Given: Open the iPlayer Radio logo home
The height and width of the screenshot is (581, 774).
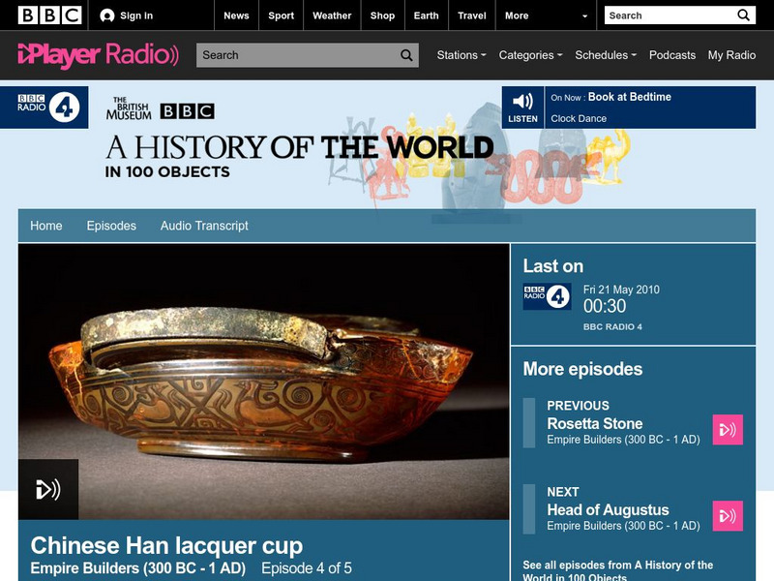Looking at the screenshot, I should [99, 55].
